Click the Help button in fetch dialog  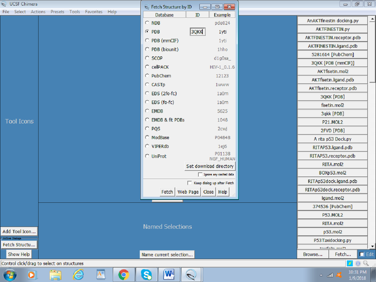click(223, 192)
